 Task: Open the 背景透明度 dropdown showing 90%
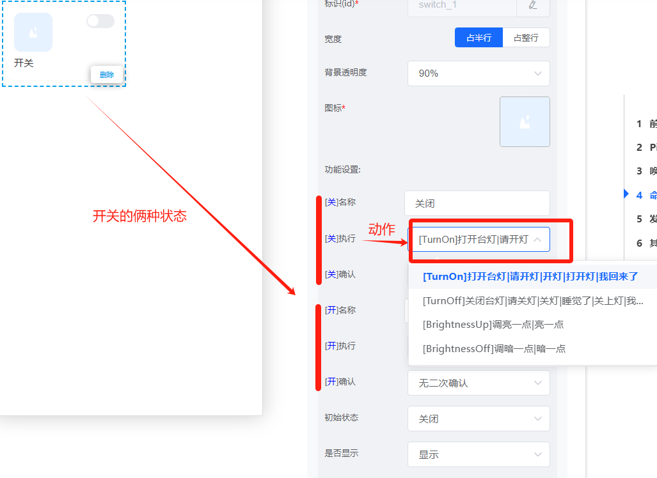pyautogui.click(x=479, y=73)
